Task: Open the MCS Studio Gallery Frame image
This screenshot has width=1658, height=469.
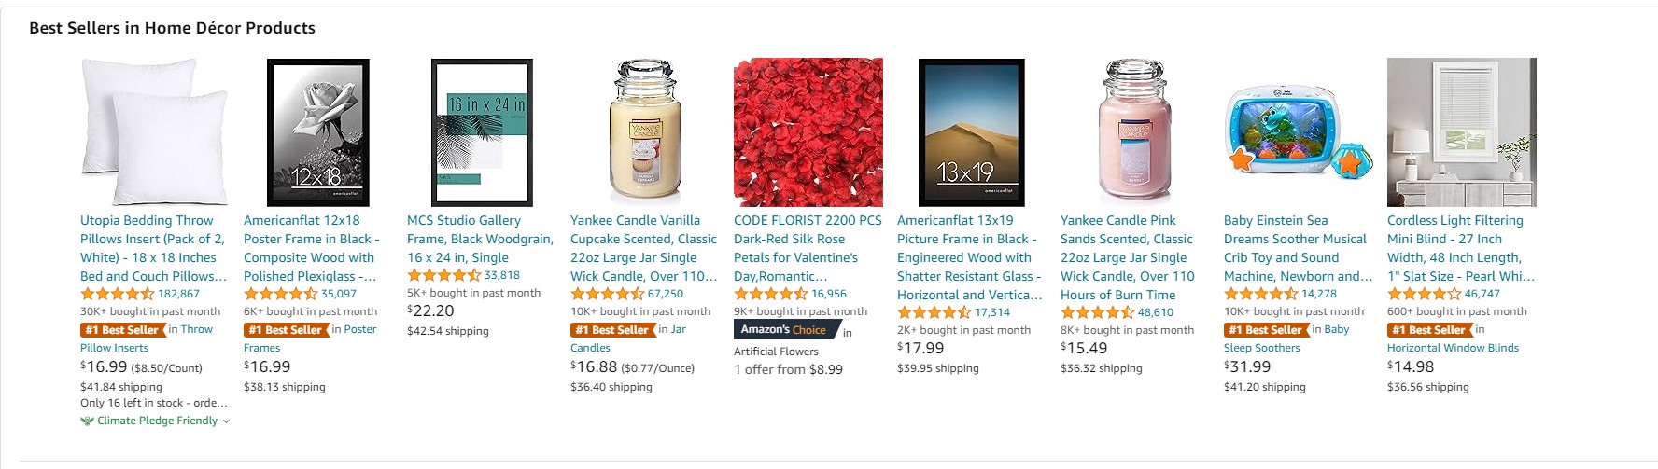Action: point(482,131)
